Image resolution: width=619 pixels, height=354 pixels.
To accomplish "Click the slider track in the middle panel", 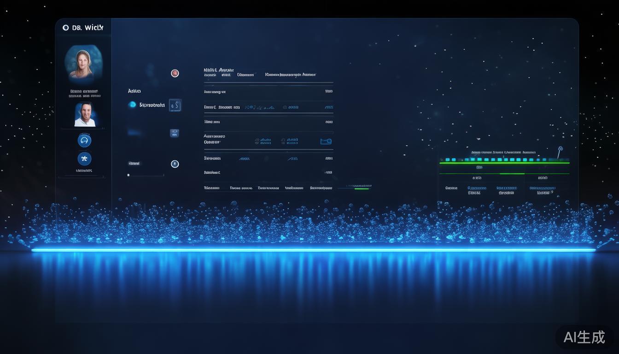I will 146,175.
